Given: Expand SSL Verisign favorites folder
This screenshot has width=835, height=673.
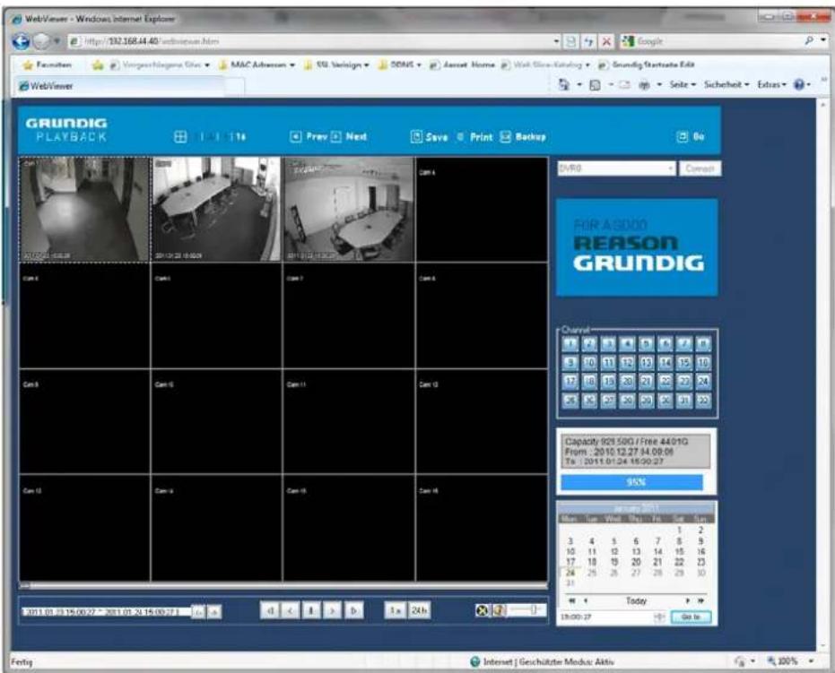Looking at the screenshot, I should tap(336, 65).
